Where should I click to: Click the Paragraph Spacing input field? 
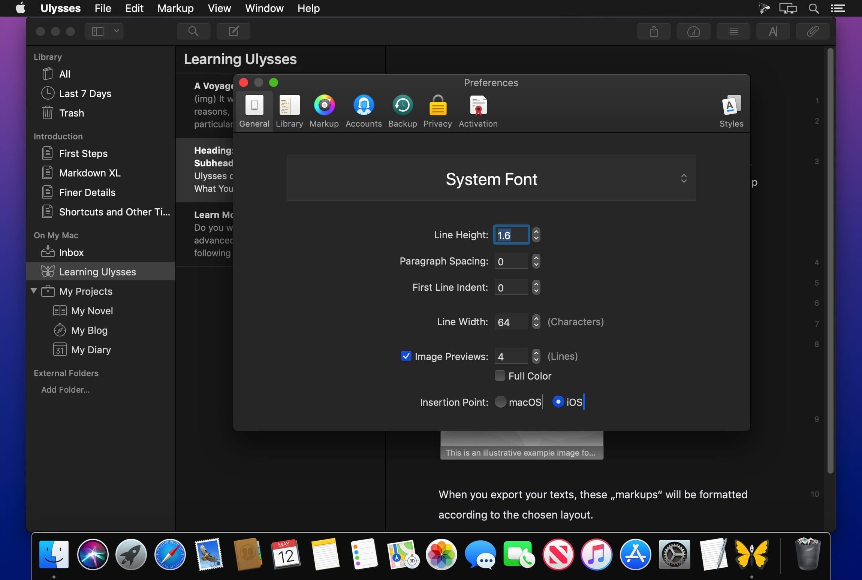pos(511,261)
